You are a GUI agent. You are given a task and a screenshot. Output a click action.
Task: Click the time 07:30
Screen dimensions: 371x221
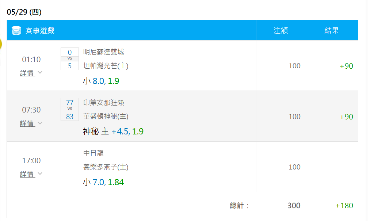(x=31, y=110)
